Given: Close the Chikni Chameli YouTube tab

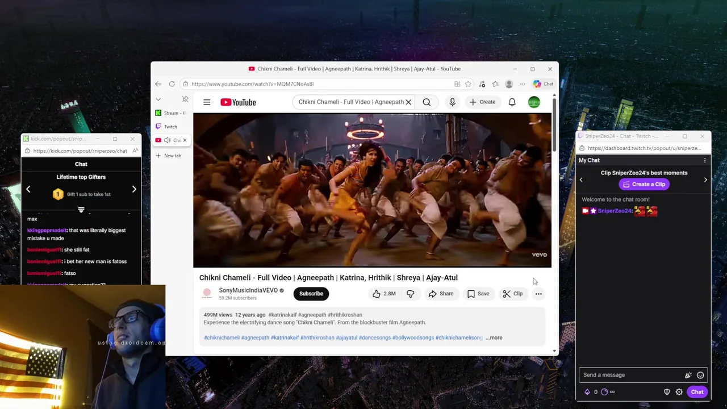Looking at the screenshot, I should (185, 140).
